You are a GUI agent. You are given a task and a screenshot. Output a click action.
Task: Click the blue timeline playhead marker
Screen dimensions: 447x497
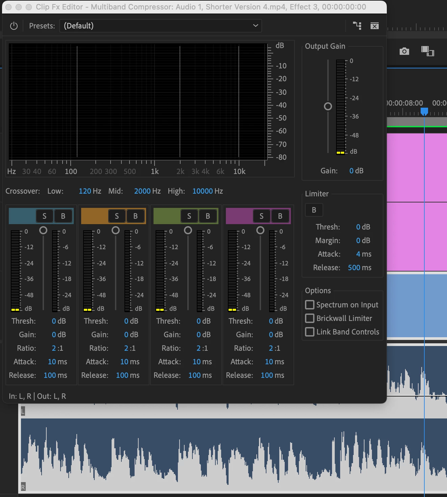pos(424,111)
